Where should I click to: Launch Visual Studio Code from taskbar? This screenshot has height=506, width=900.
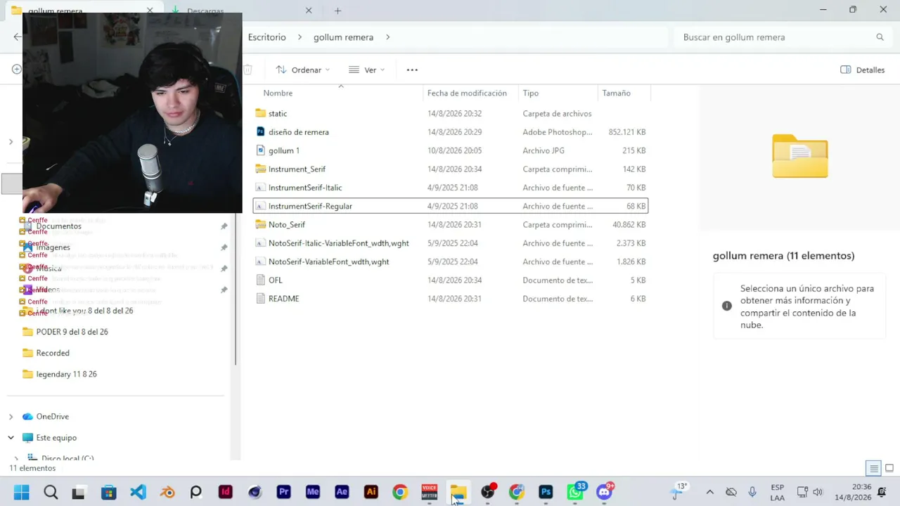(x=138, y=492)
